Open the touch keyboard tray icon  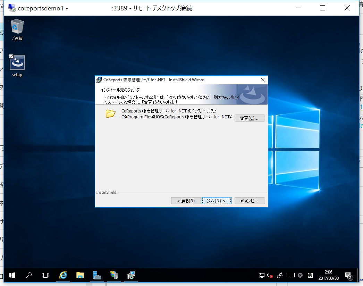[290, 275]
